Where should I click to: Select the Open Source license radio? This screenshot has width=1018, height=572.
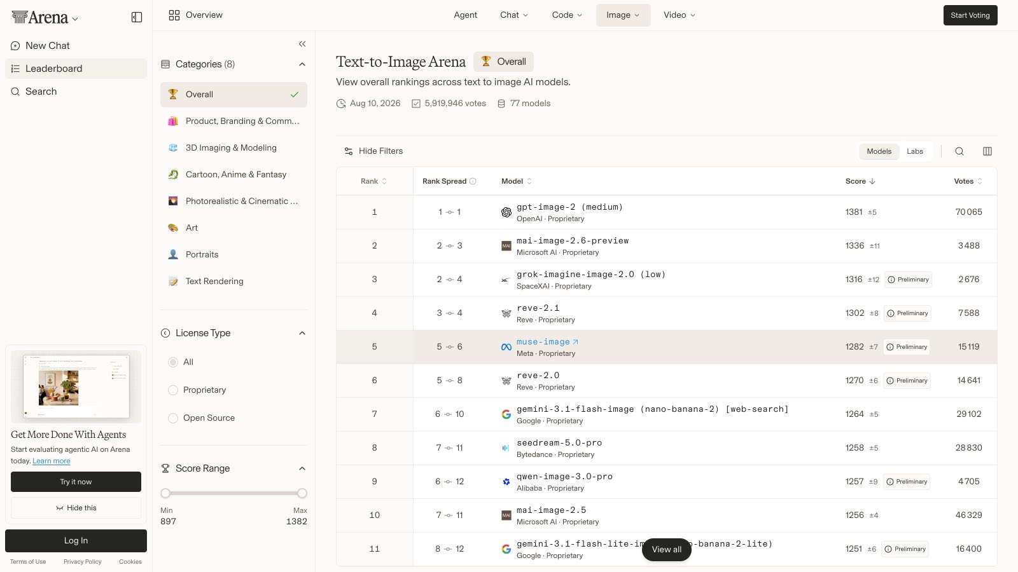[x=173, y=418]
